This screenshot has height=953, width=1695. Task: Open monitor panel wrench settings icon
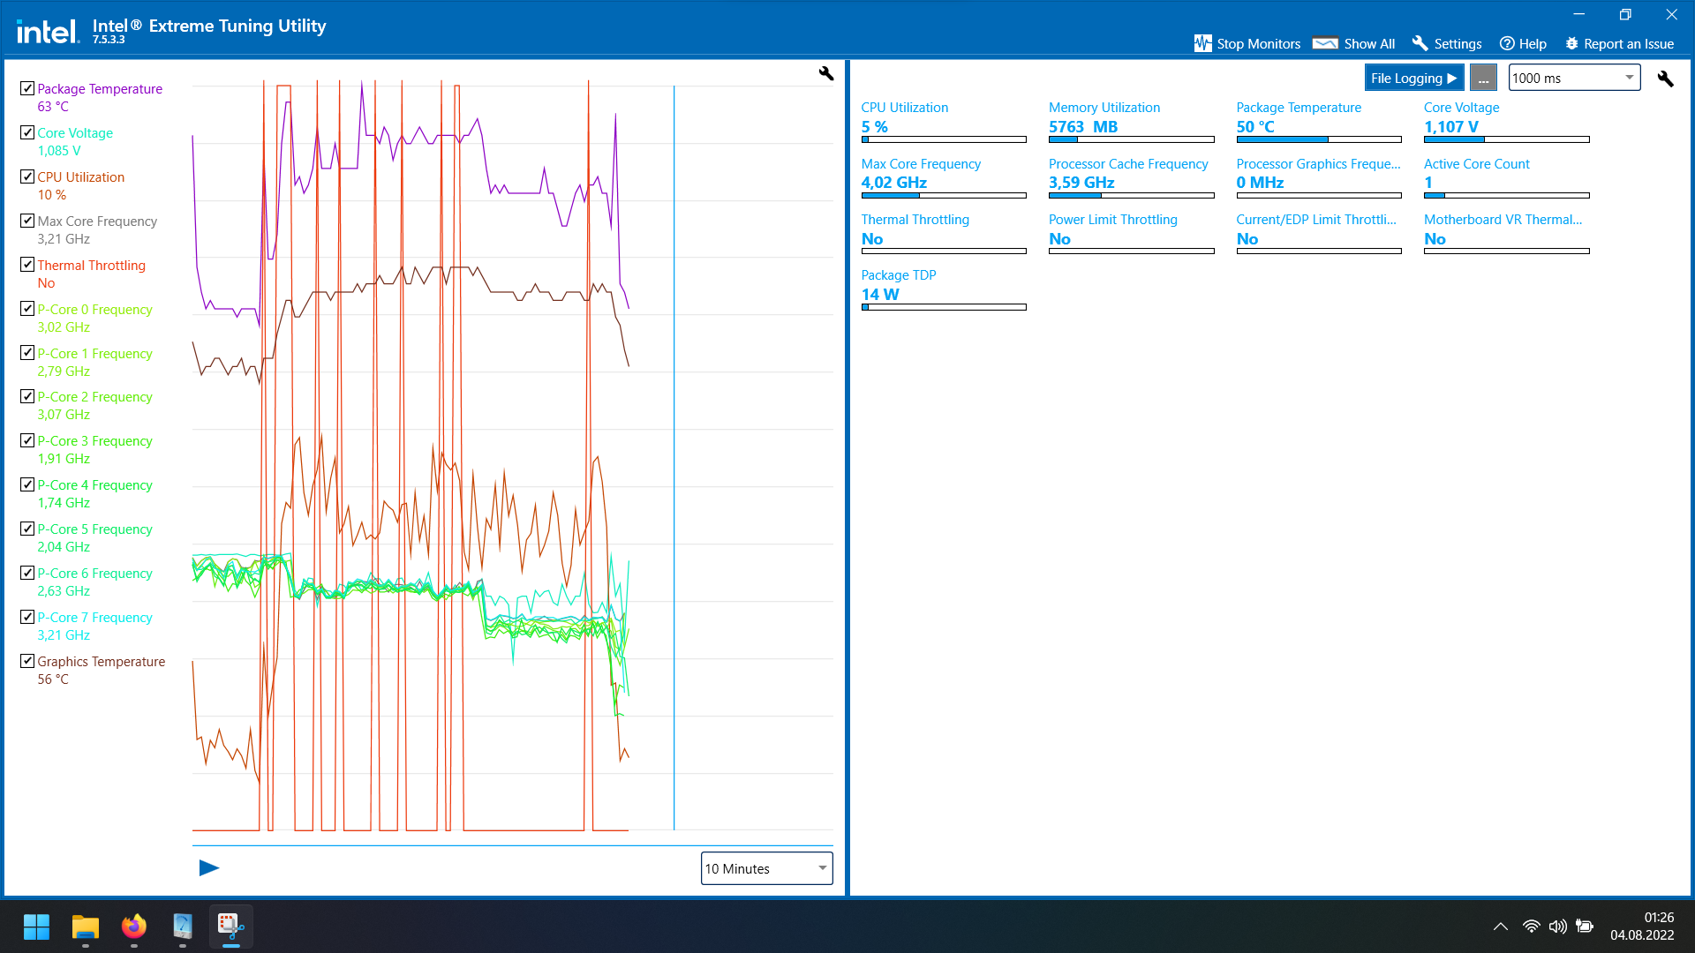tap(1665, 79)
